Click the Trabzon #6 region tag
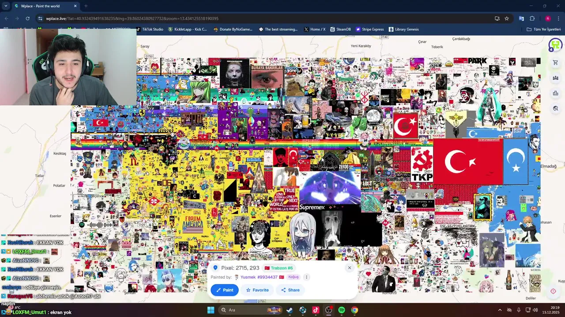 coord(279,268)
